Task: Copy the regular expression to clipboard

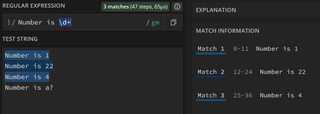Action: pos(173,22)
